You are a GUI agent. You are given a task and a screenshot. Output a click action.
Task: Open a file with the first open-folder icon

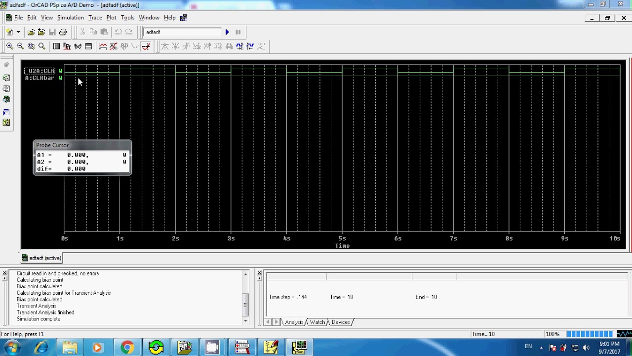(31, 32)
